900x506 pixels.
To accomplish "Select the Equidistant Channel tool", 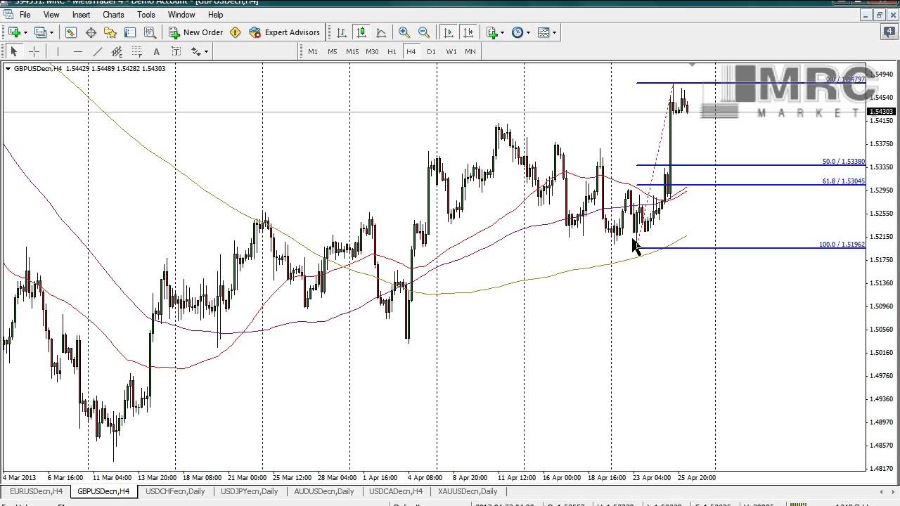I will tap(117, 51).
